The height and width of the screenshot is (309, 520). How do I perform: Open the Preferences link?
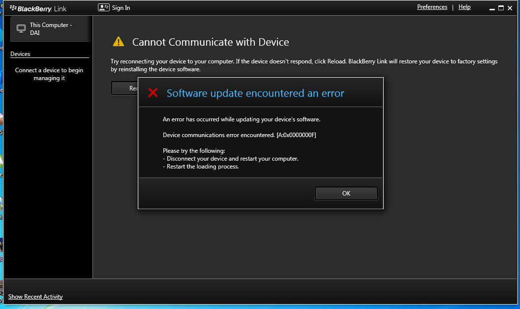(432, 7)
